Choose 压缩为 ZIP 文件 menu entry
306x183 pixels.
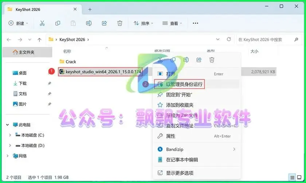point(196,116)
